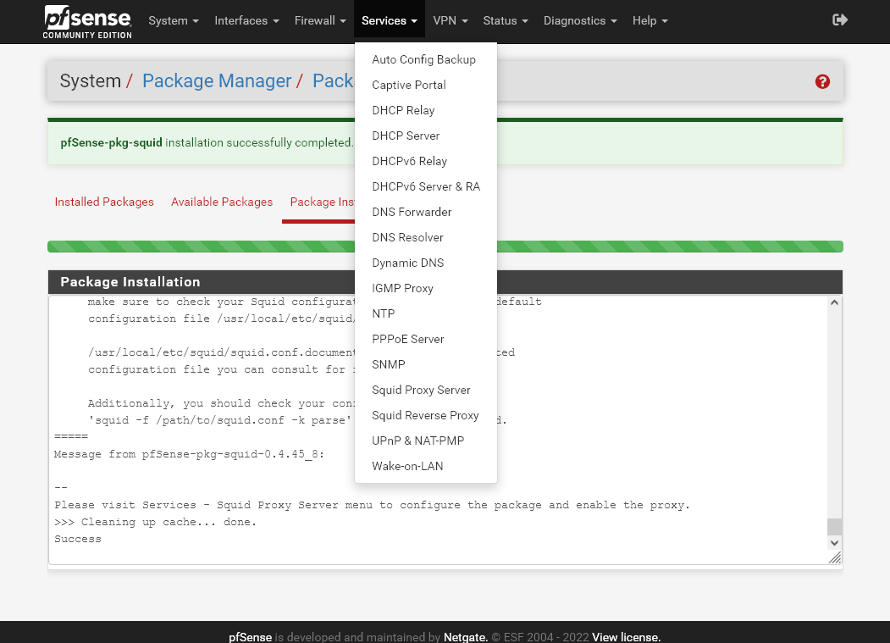Screen dimensions: 890x643
Task: Click the pfSense logo
Action: (86, 21)
